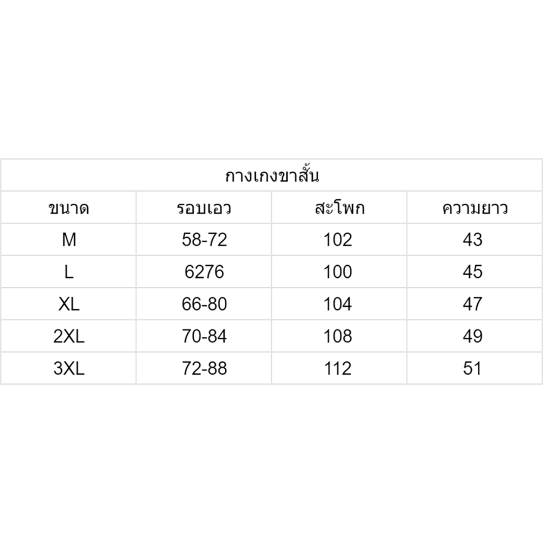Select the ขนาด column header
The height and width of the screenshot is (543, 543).
click(69, 208)
